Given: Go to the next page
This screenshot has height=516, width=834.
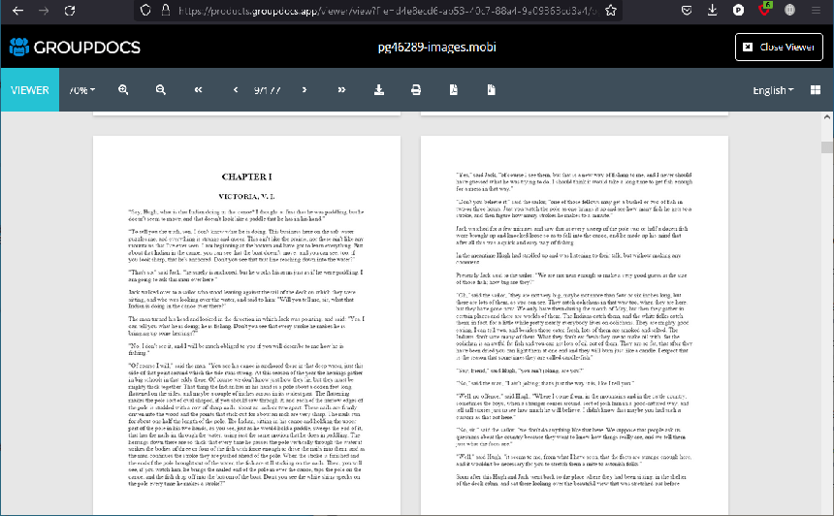Looking at the screenshot, I should pos(305,90).
